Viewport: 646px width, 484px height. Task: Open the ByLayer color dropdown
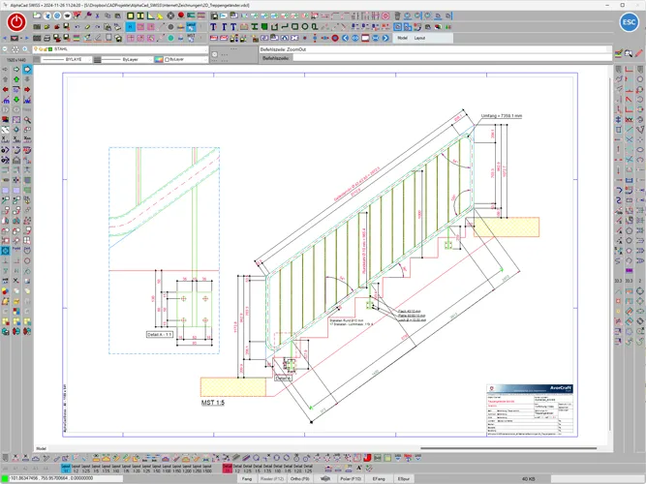point(184,59)
